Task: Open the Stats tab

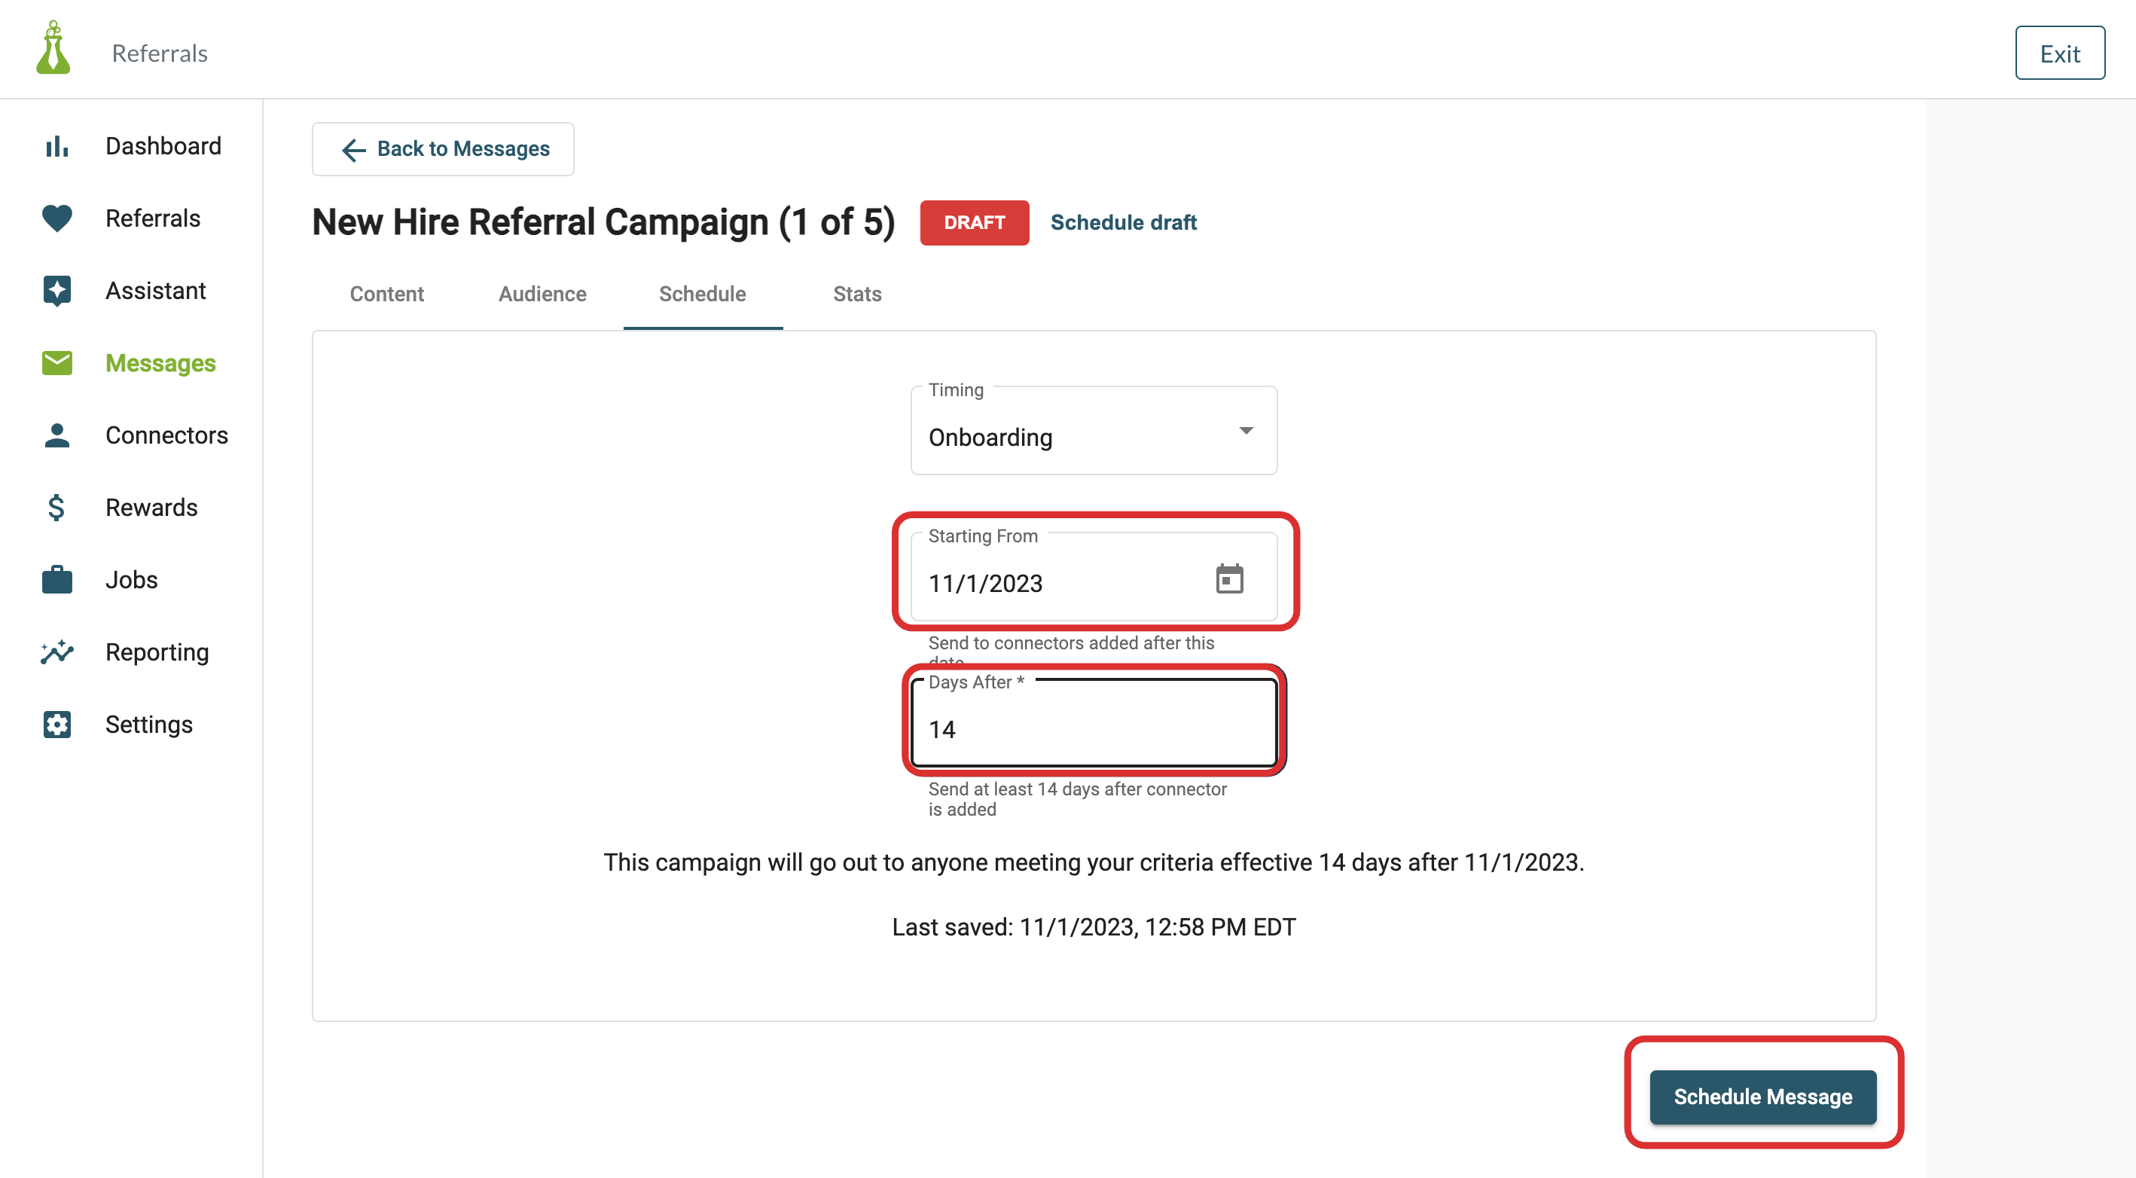Action: click(856, 294)
